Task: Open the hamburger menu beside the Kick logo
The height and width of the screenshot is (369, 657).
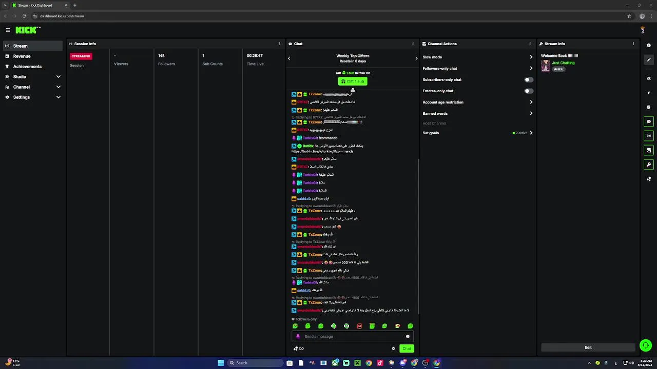Action: [x=8, y=30]
